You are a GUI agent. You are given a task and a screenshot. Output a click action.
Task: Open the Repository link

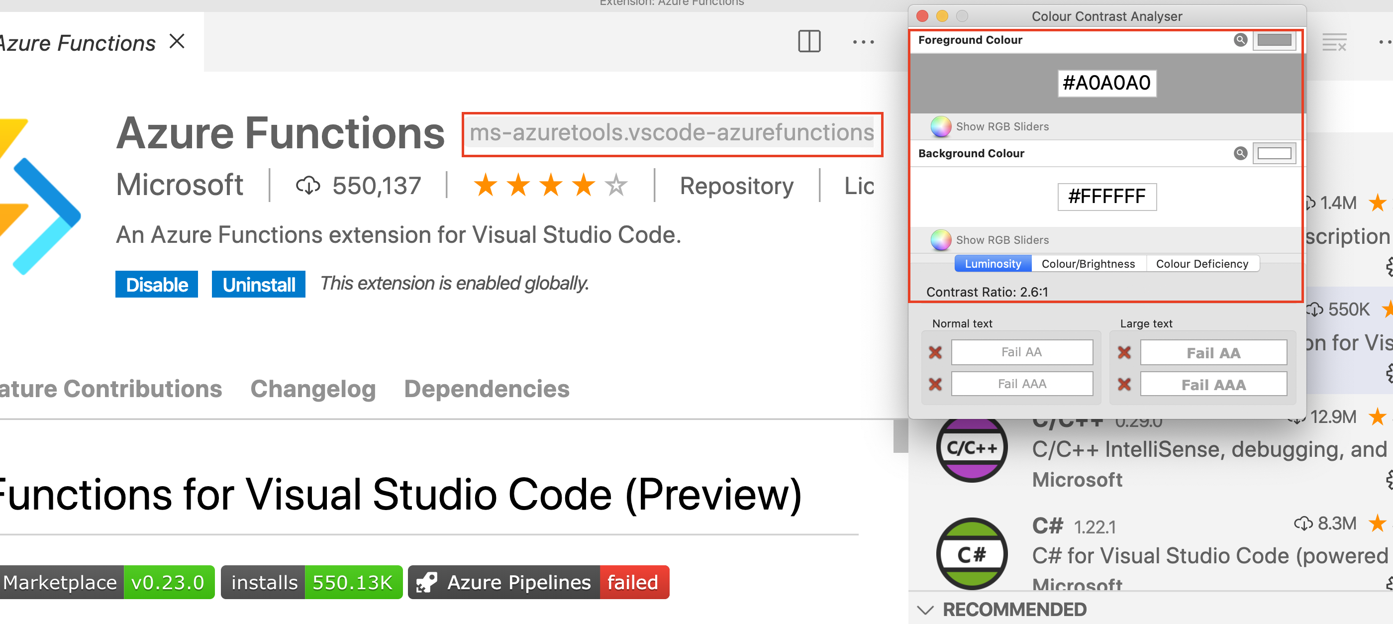click(x=736, y=186)
